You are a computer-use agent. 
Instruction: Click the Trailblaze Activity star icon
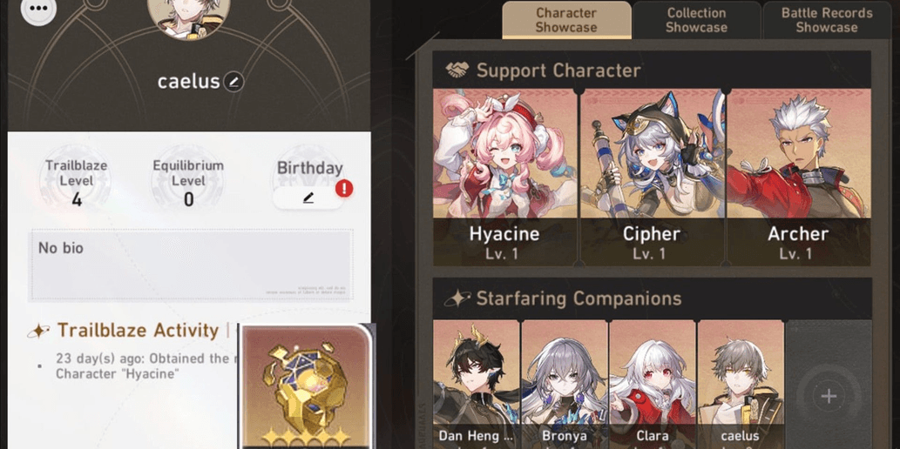point(38,331)
